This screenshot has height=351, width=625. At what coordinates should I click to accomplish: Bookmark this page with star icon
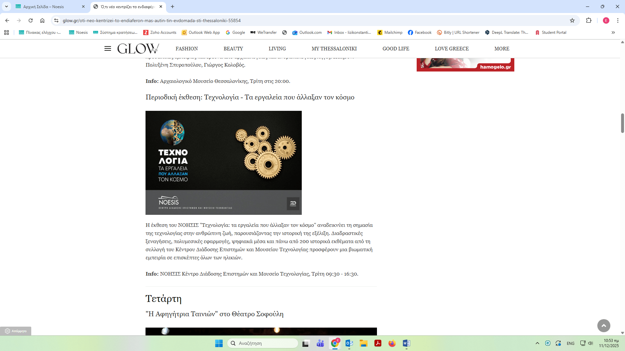[x=572, y=20]
